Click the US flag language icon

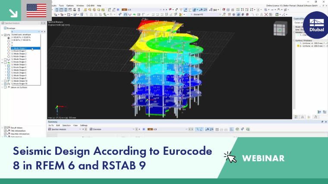point(36,10)
